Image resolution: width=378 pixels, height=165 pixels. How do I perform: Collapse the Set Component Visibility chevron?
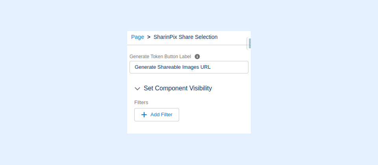[137, 89]
